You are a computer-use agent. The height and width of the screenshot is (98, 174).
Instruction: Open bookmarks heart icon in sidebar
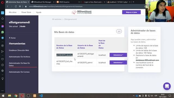click(x=2, y=59)
